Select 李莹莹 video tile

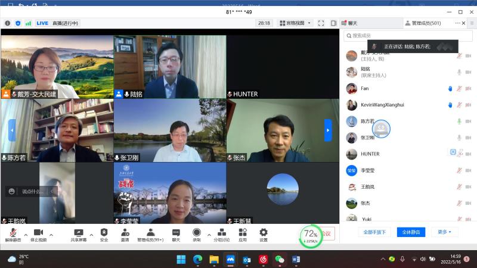tap(170, 193)
